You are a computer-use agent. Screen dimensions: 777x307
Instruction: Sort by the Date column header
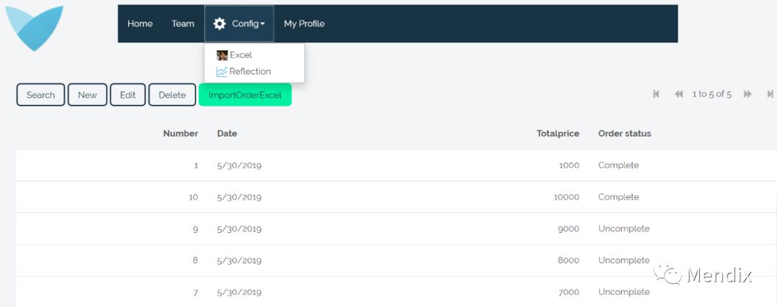pyautogui.click(x=227, y=133)
